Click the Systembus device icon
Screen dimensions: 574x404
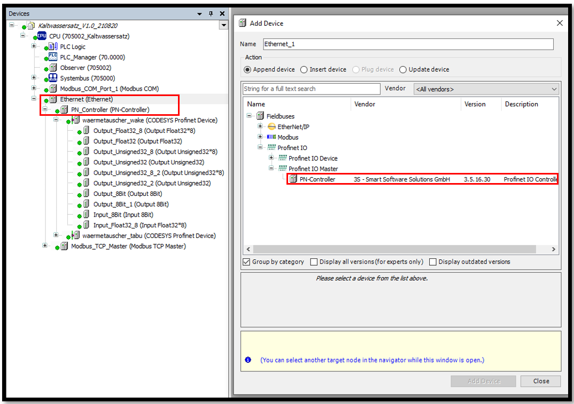tap(53, 78)
